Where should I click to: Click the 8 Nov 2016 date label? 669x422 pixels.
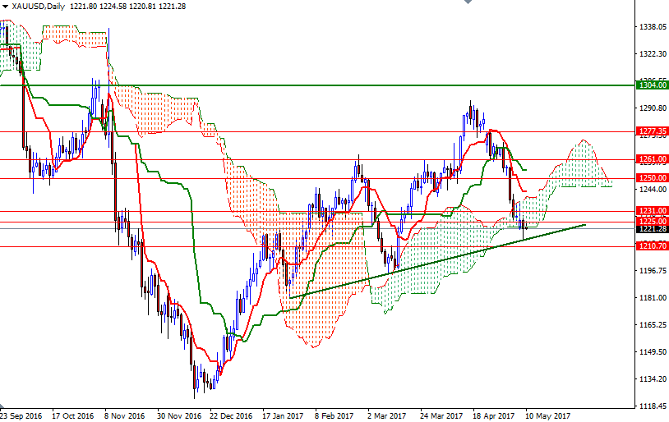(124, 415)
